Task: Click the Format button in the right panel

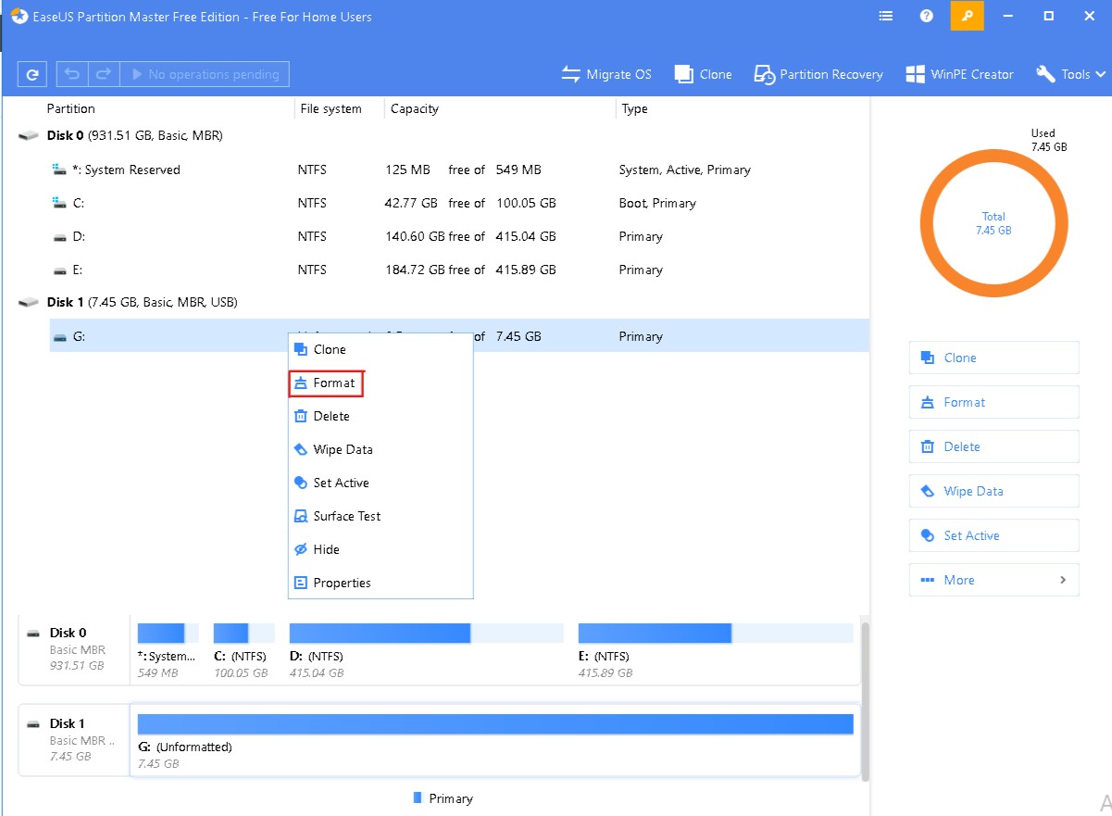Action: (x=993, y=402)
